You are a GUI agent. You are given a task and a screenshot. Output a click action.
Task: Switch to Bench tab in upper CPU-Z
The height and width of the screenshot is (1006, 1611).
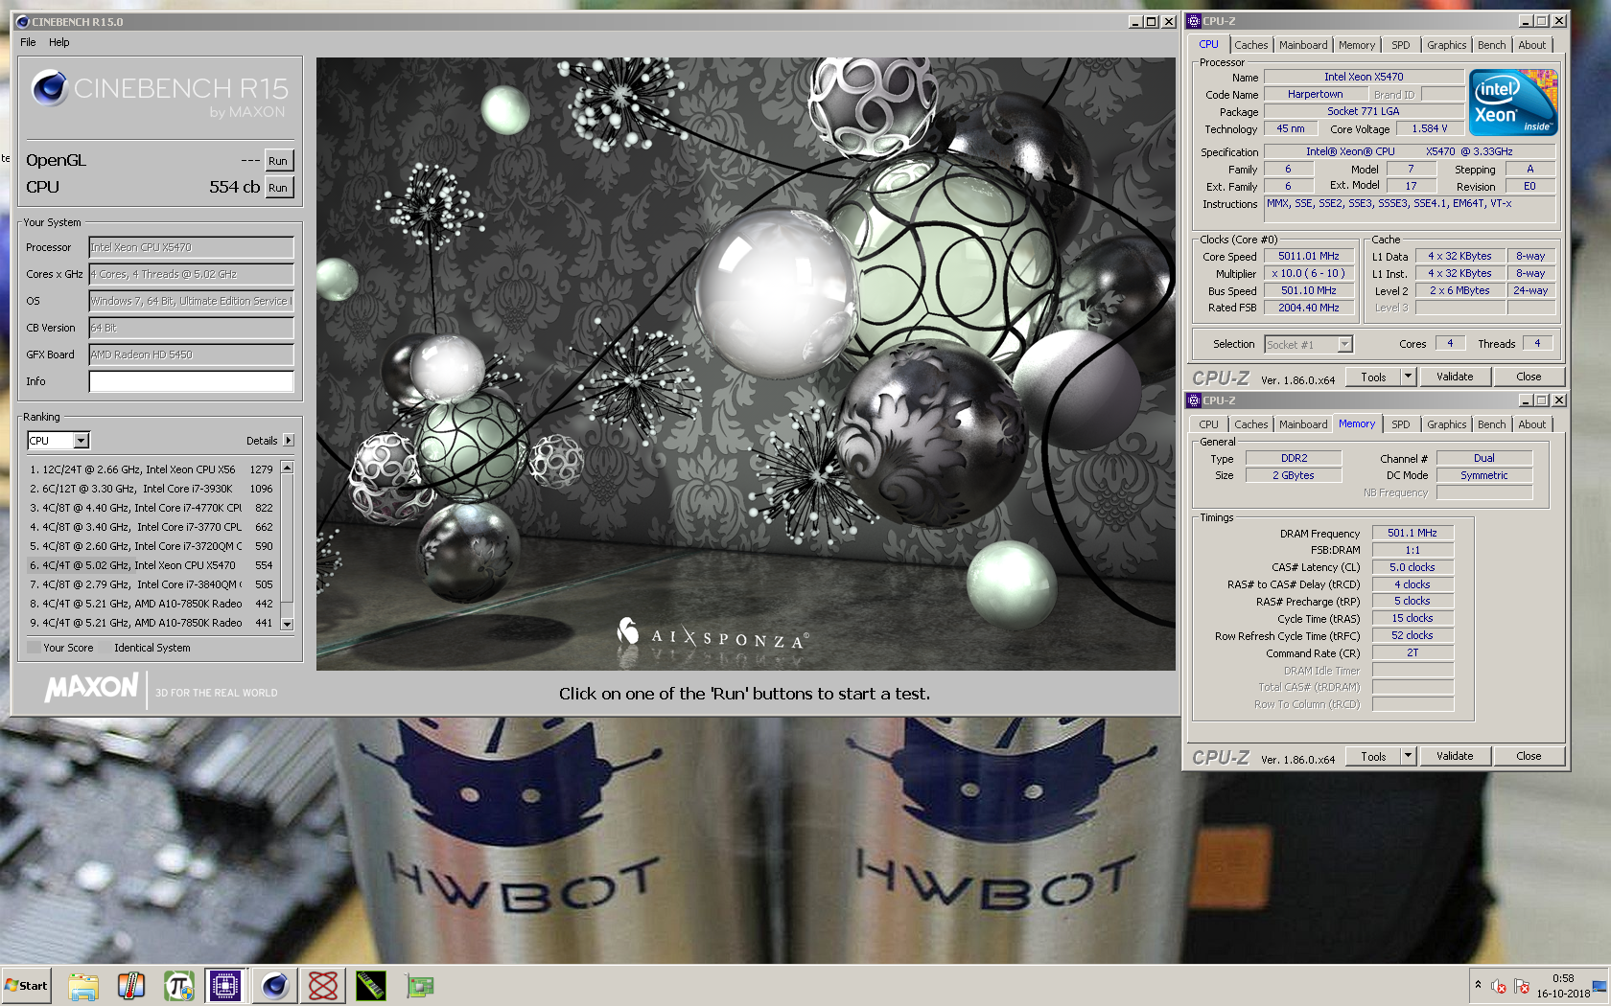(1491, 45)
